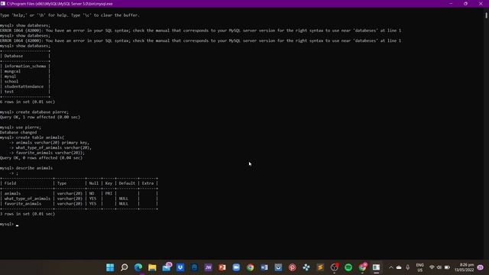This screenshot has height=275, width=489.
Task: Click the 'create database pierre;' command text
Action: tap(42, 112)
